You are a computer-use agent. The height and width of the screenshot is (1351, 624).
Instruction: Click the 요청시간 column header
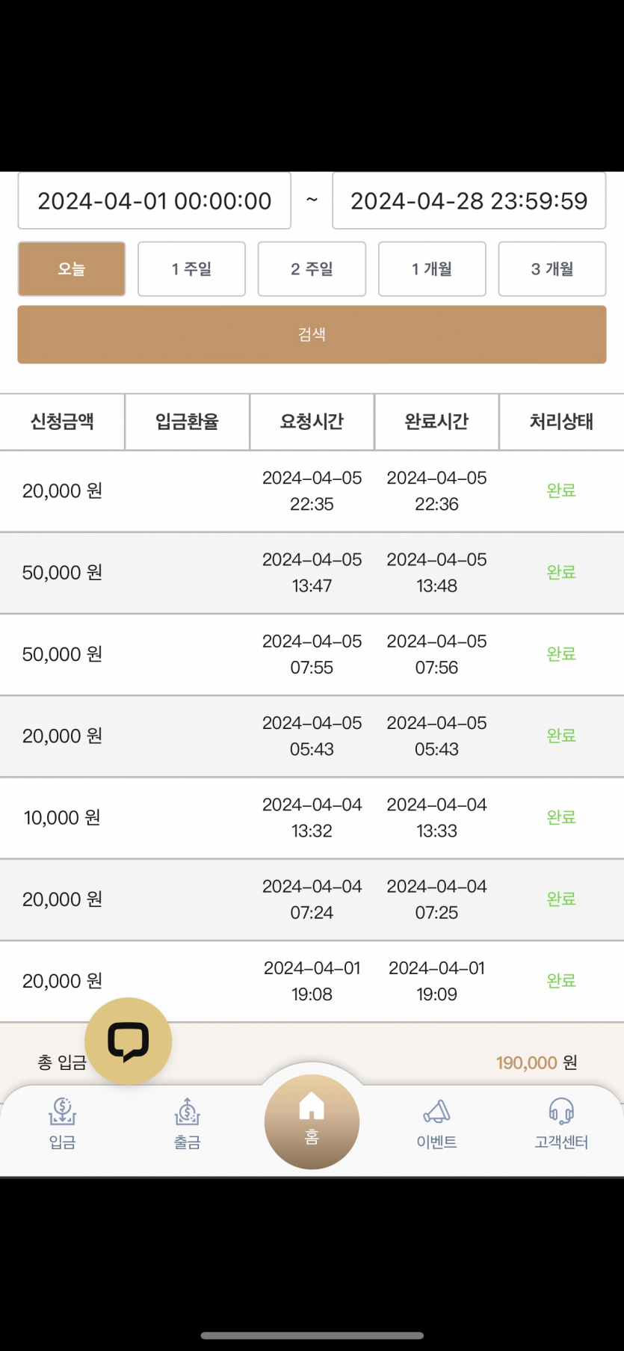[x=312, y=422]
